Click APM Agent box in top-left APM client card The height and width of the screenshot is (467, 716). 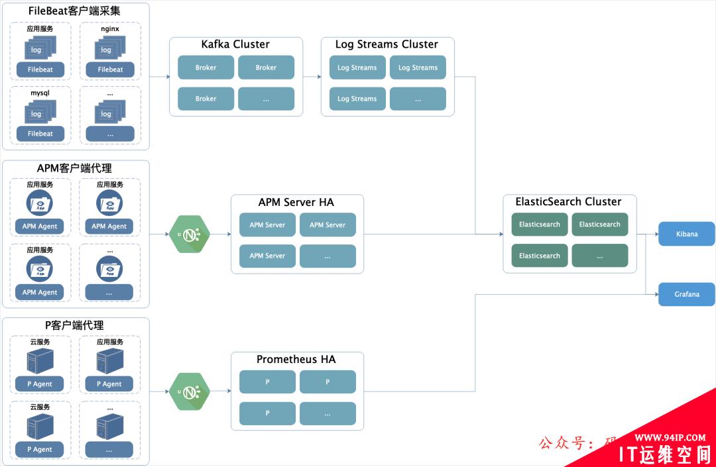click(40, 226)
